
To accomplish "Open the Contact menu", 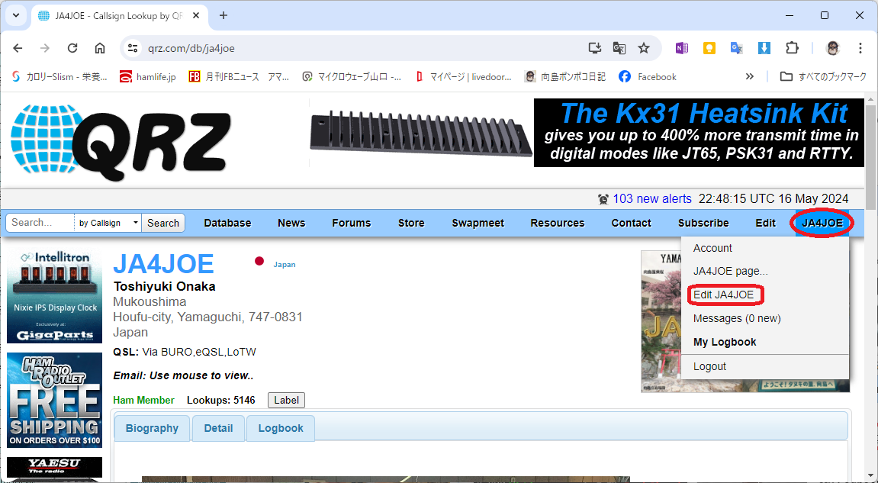I will coord(631,223).
